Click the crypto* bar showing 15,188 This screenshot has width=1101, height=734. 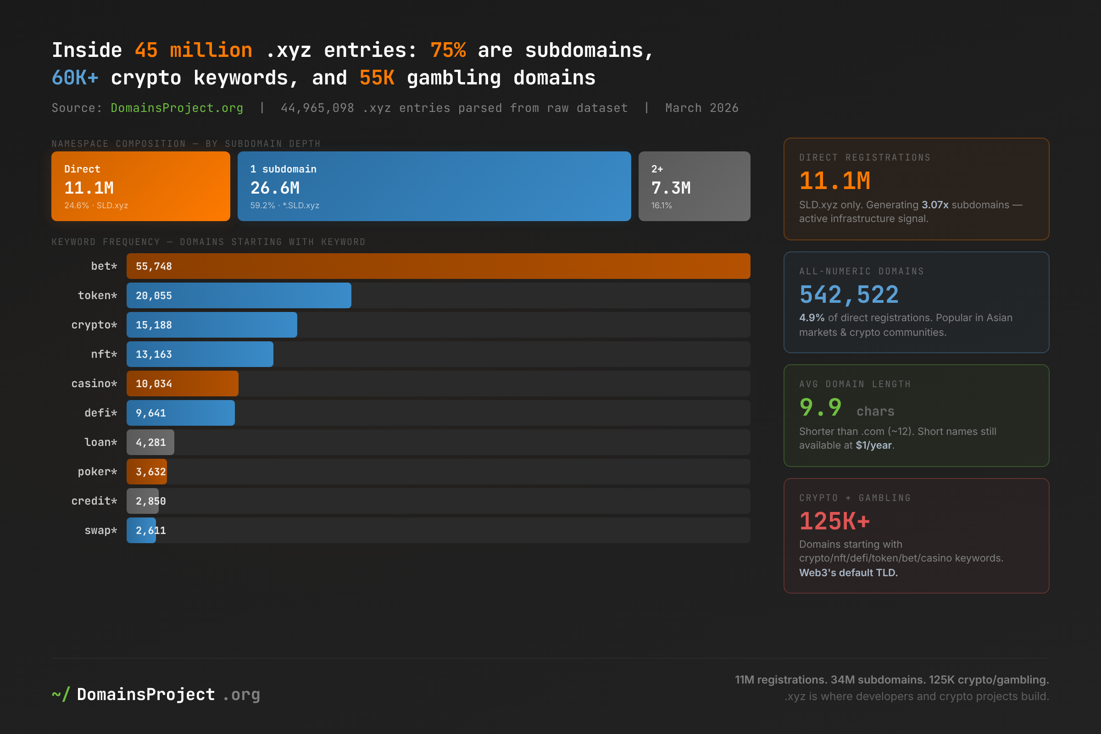click(x=211, y=325)
